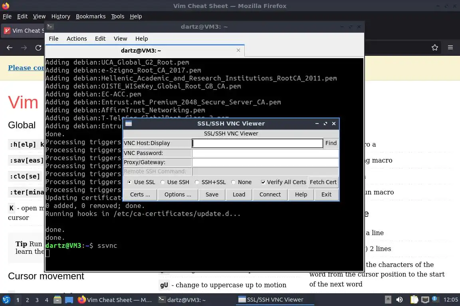
Task: Open Firefox View menu
Action: (x=39, y=16)
